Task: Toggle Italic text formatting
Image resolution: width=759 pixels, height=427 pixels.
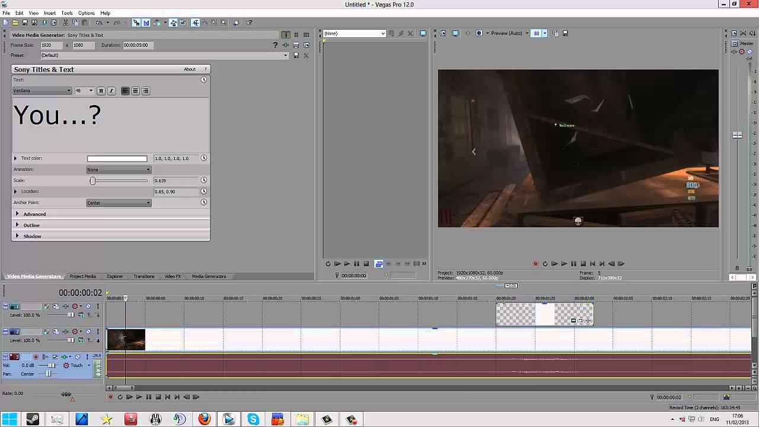Action: (x=111, y=91)
